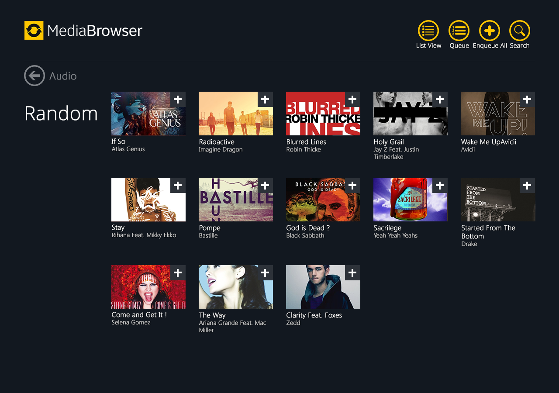This screenshot has height=393, width=559.
Task: Add Sacrilege with its plus icon
Action: 440,186
